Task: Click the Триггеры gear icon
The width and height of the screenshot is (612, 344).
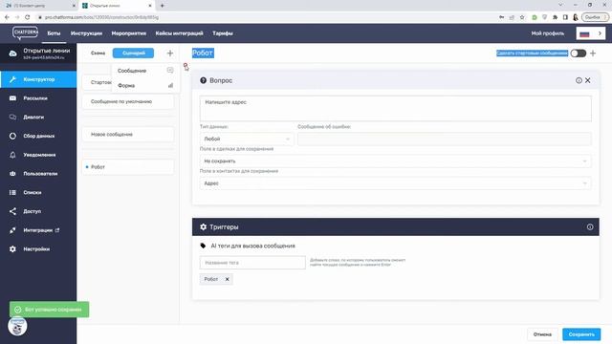Action: (203, 227)
